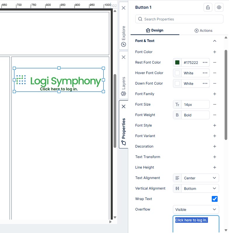Switch to the Actions tab

[204, 31]
